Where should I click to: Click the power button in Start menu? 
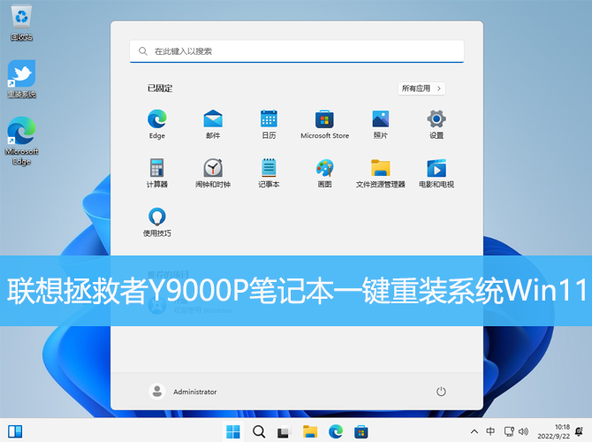441,391
